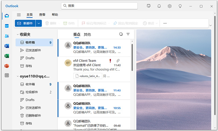Open the Mail module in sidebar
Viewport: 218px width, 131px height.
point(7,16)
